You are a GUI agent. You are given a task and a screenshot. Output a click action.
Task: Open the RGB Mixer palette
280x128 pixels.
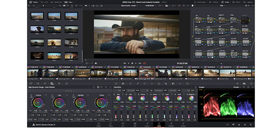pos(59,83)
